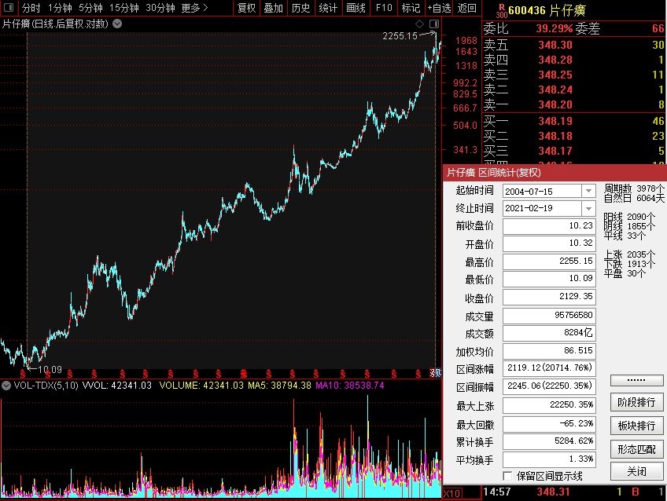Click the ...... button
Screen dimensions: 667x501
point(637,380)
